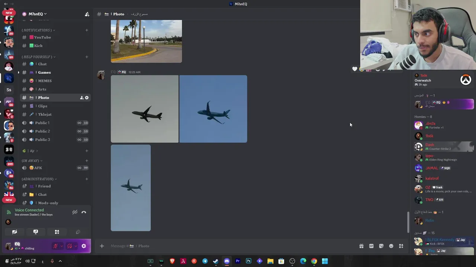View the tall portrait airplane photo

pyautogui.click(x=131, y=188)
